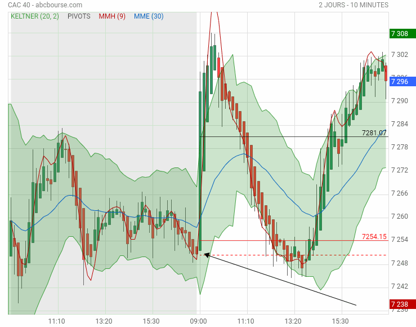Screen dimensions: 416x327
Task: Click the 7 302 price axis label
Action: coord(400,55)
